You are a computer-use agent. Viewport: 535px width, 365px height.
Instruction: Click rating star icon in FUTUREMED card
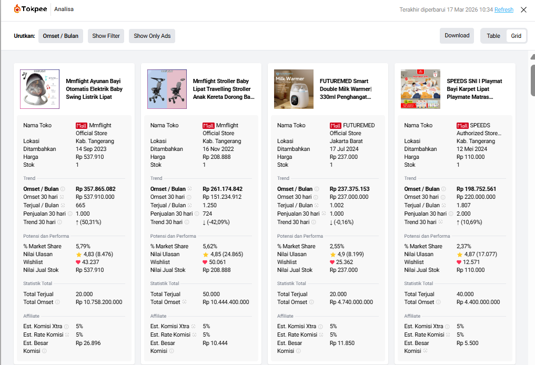[333, 254]
